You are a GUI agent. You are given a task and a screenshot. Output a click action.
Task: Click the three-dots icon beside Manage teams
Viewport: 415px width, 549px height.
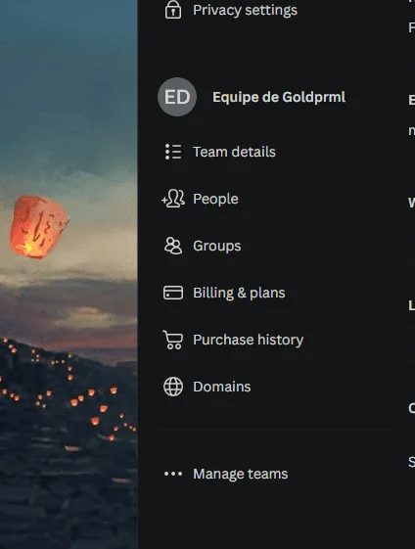point(173,474)
